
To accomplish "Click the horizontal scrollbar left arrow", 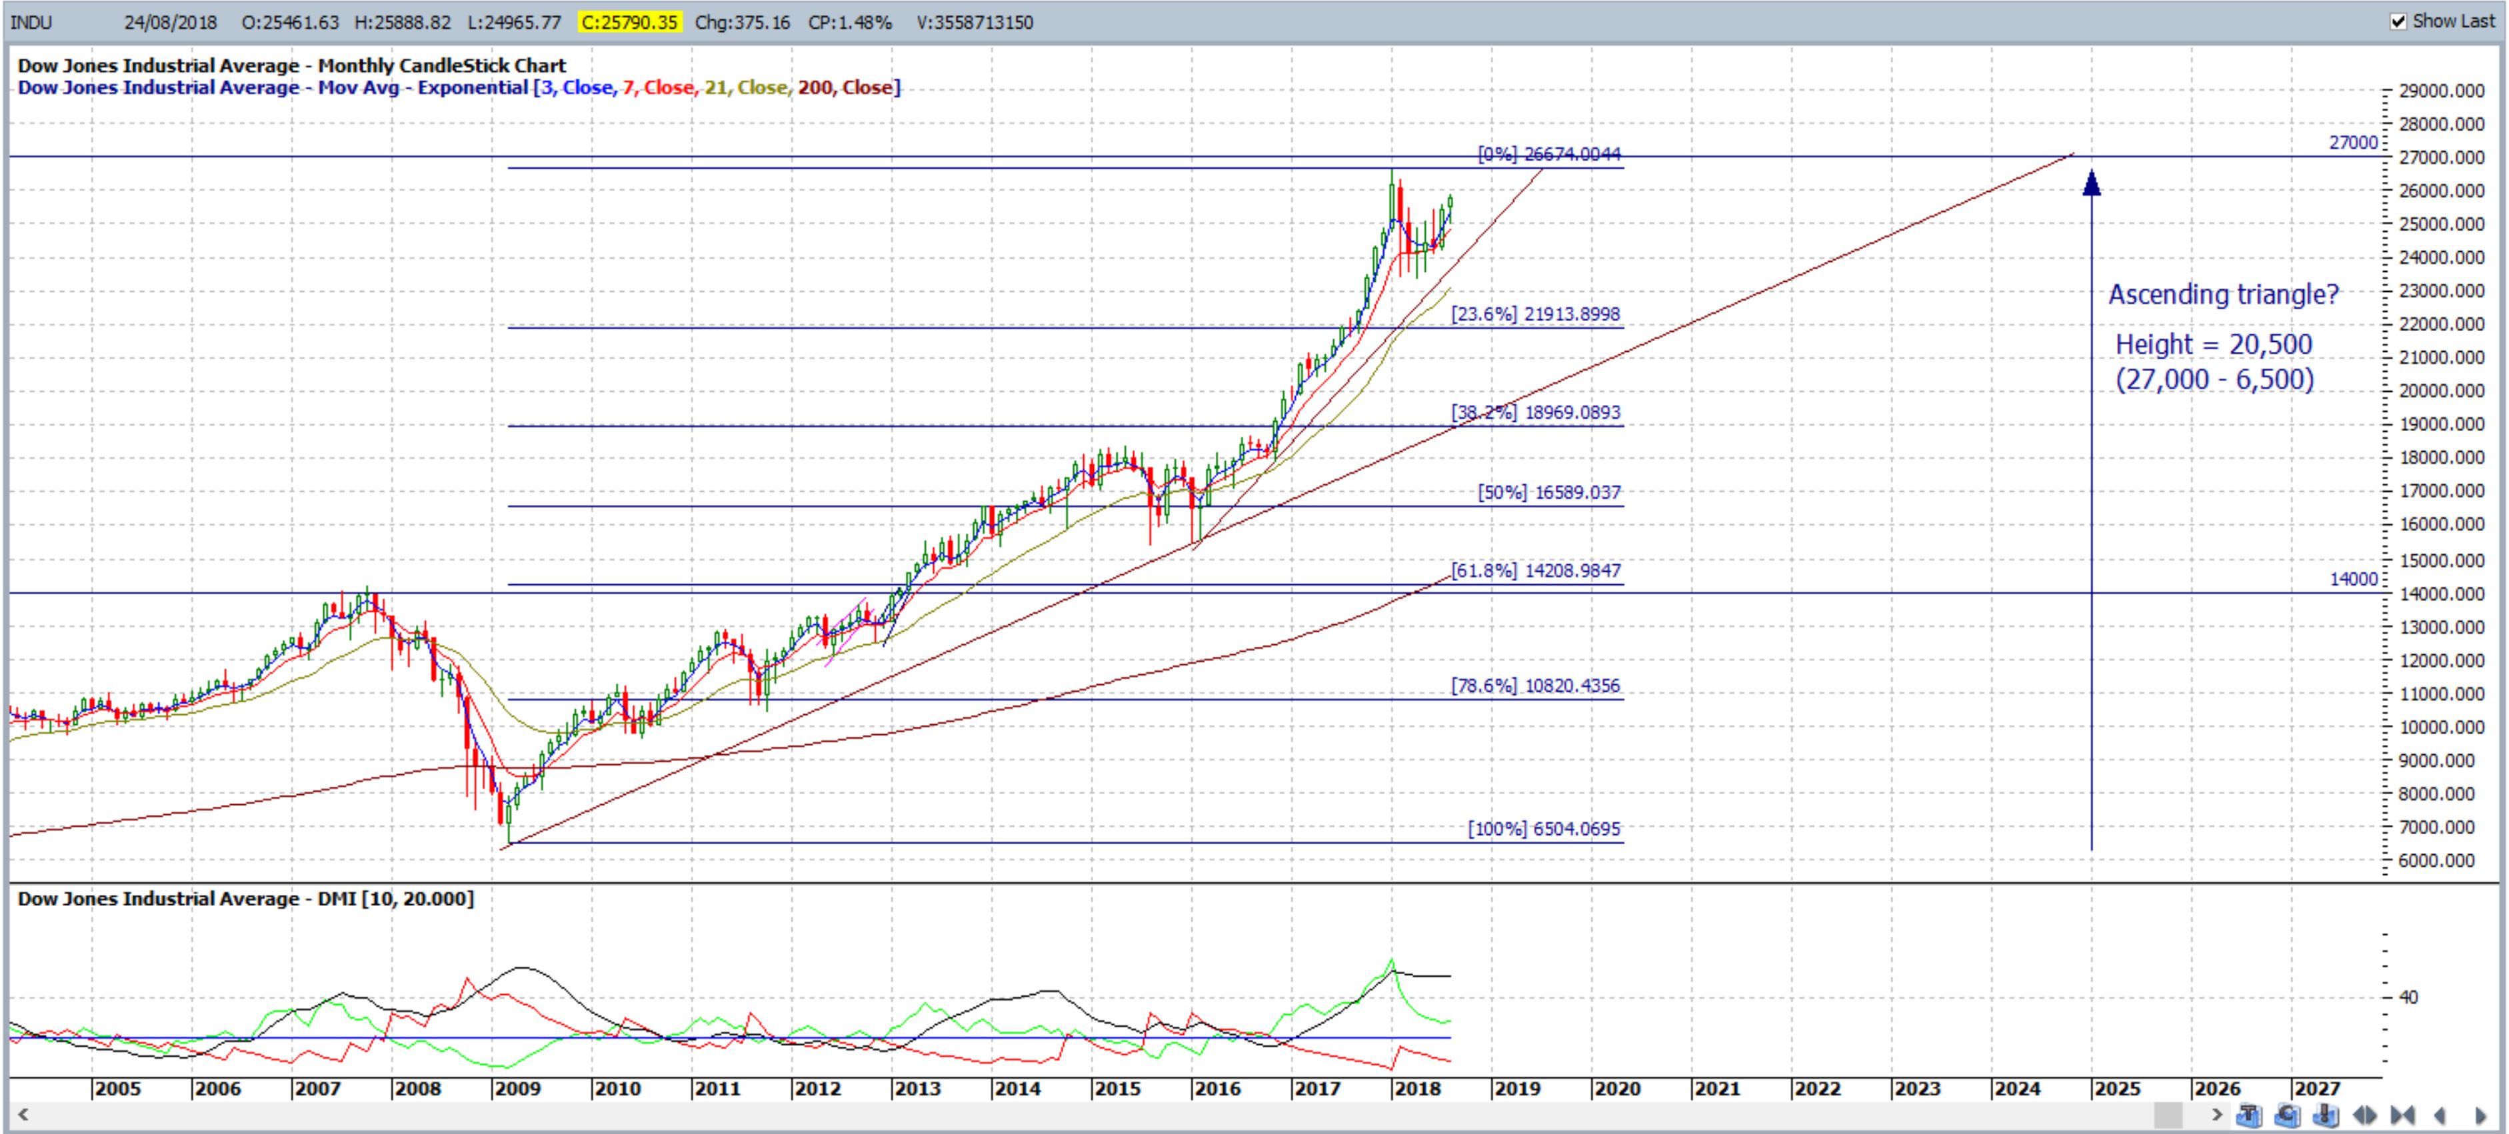I will (x=23, y=1115).
